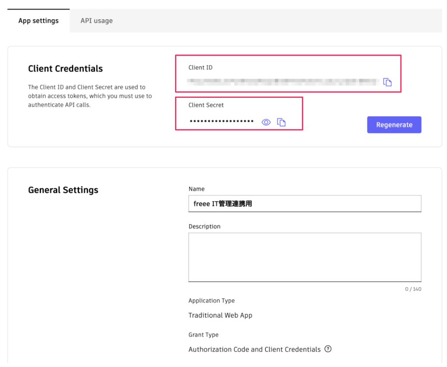The height and width of the screenshot is (367, 447).
Task: Focus the Name field containing freee IT管理連携用
Action: click(304, 204)
